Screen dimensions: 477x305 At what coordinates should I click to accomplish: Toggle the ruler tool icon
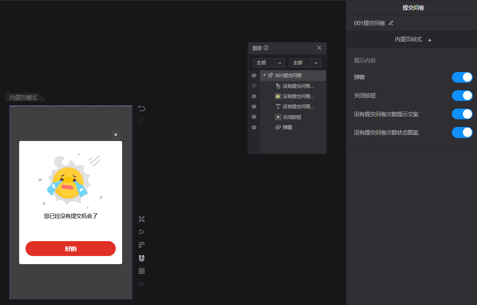point(141,245)
